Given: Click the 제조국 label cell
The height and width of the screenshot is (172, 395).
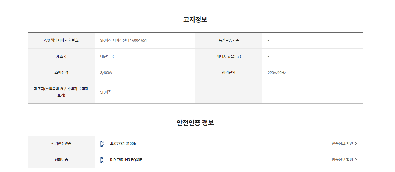Looking at the screenshot, I should tap(61, 57).
